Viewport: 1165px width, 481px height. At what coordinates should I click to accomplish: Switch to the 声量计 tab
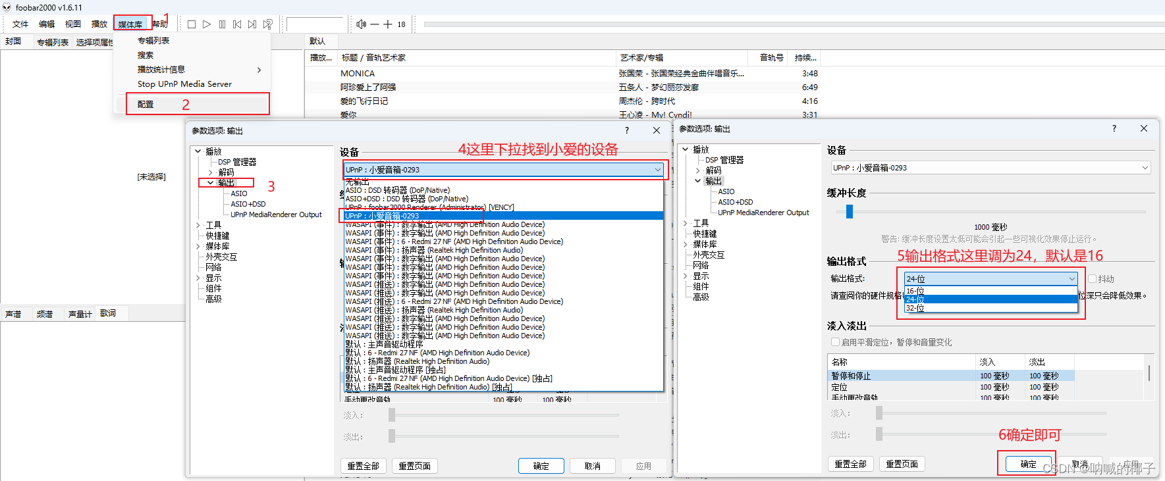tap(80, 314)
